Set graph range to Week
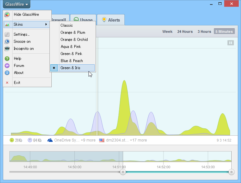The height and width of the screenshot is (183, 241). click(x=167, y=32)
